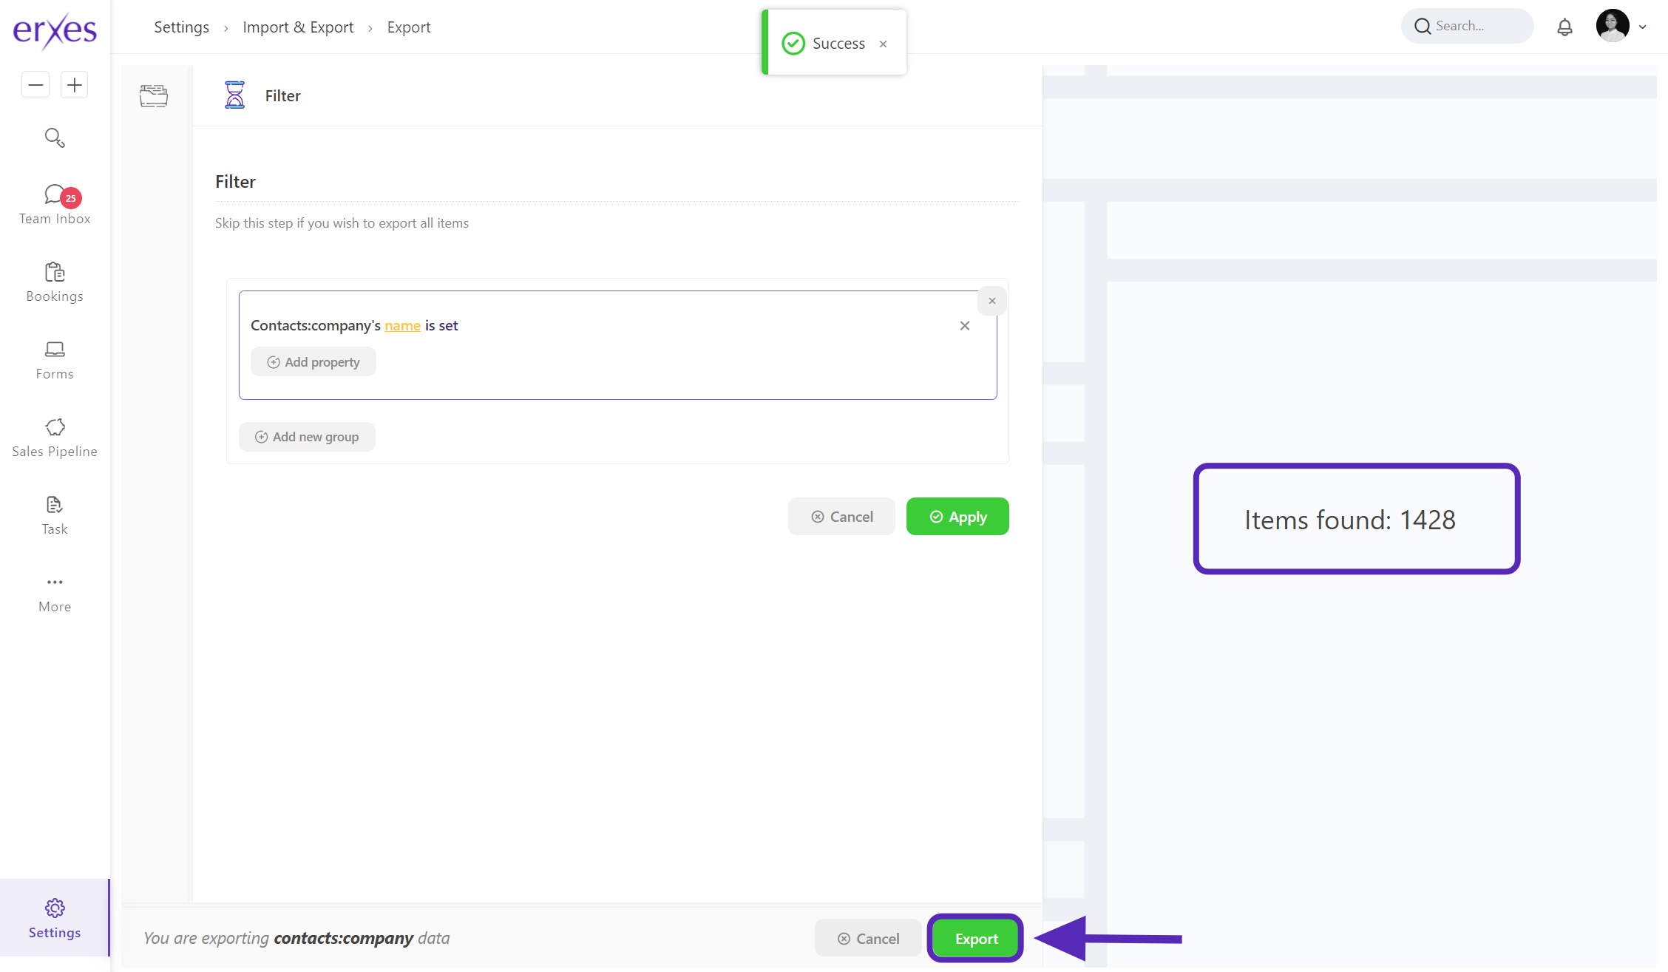The image size is (1668, 972).
Task: Open the user avatar dropdown arrow
Action: 1643,27
